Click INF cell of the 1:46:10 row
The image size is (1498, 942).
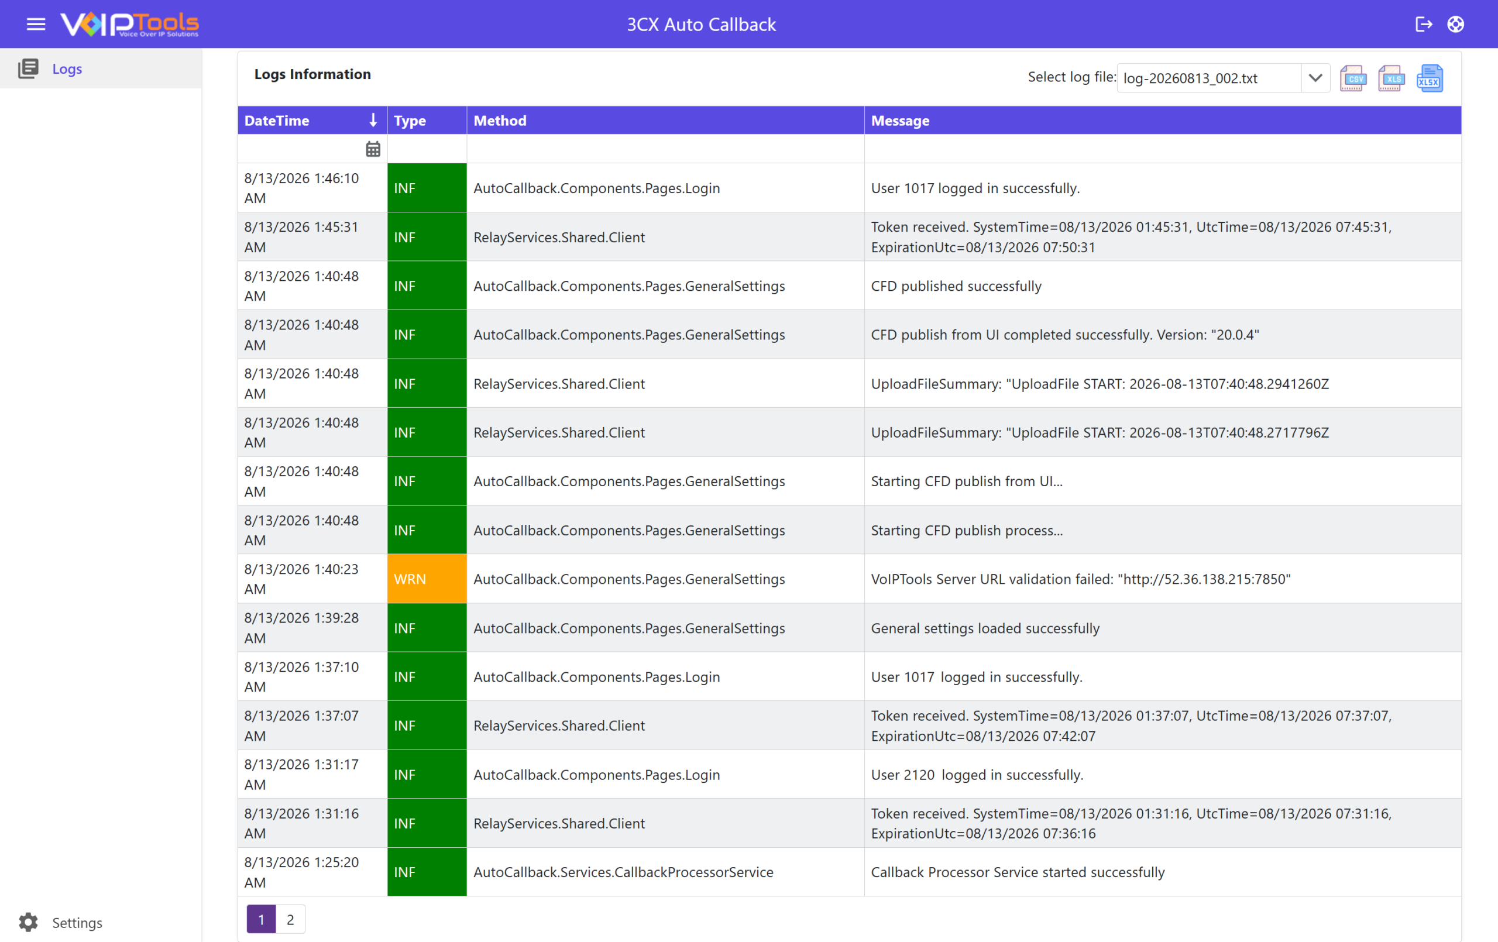coord(427,188)
